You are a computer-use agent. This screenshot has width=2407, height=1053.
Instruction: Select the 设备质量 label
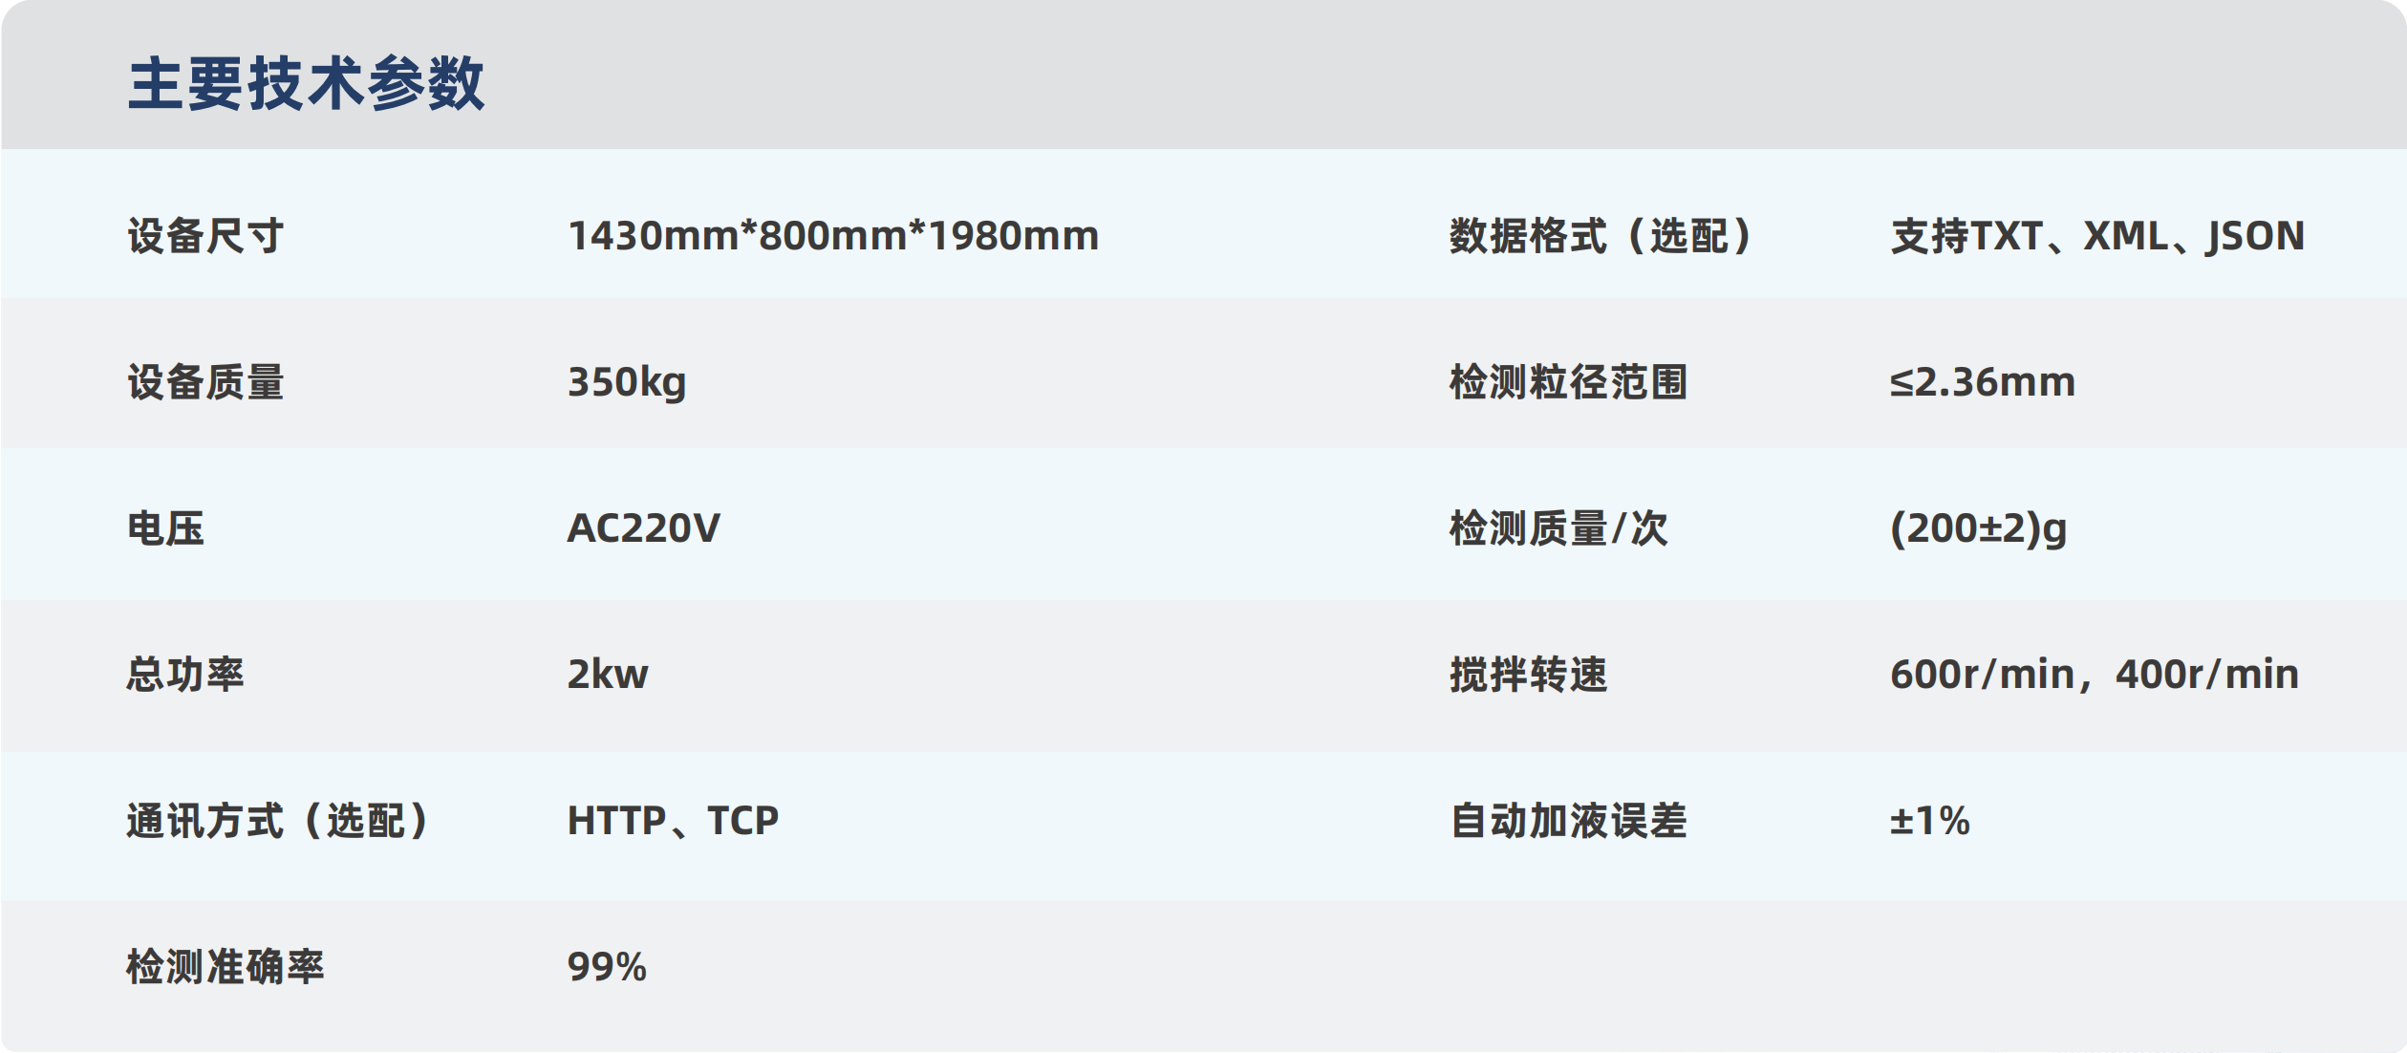[205, 381]
